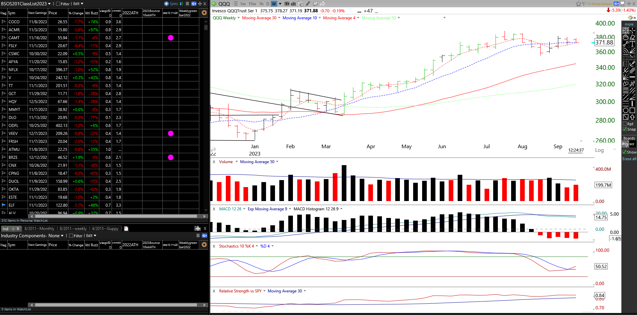
Task: Click Erase all drawings link
Action: (629, 159)
